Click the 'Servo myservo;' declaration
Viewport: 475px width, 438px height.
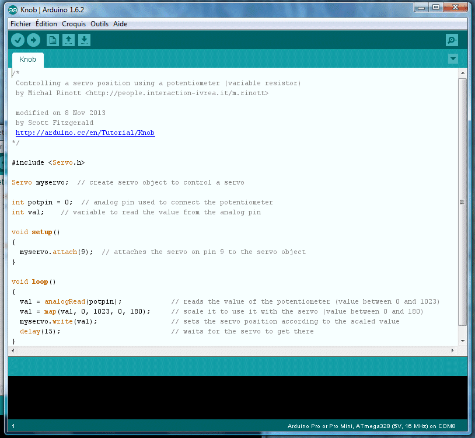click(40, 182)
